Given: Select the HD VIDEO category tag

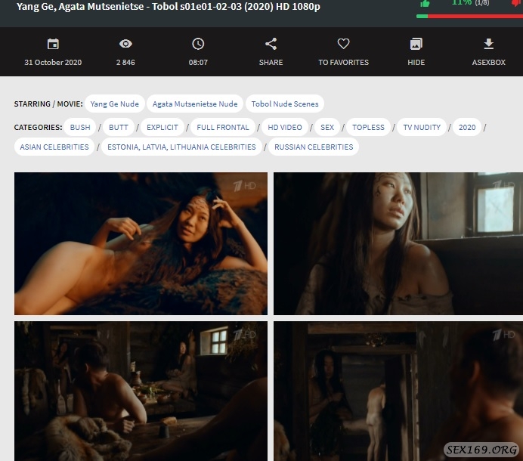Looking at the screenshot, I should 285,127.
